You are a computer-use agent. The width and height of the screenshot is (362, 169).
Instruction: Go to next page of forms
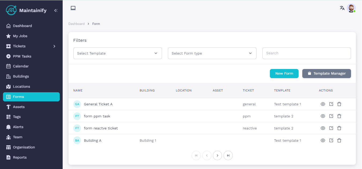coord(217,155)
